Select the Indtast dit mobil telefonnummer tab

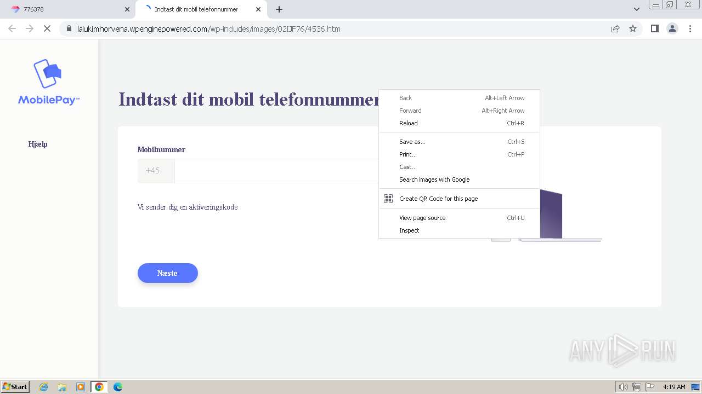click(x=202, y=9)
